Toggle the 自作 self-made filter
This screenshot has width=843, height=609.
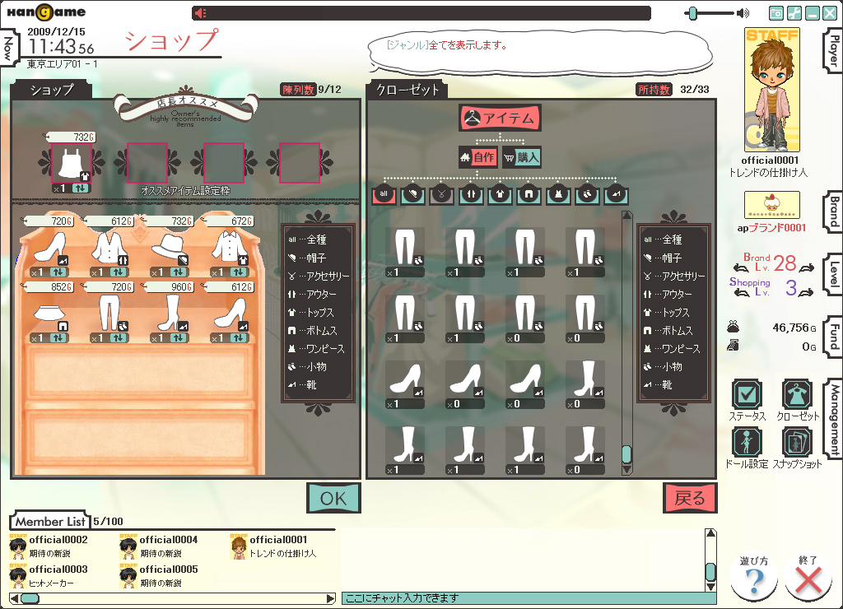tap(478, 157)
